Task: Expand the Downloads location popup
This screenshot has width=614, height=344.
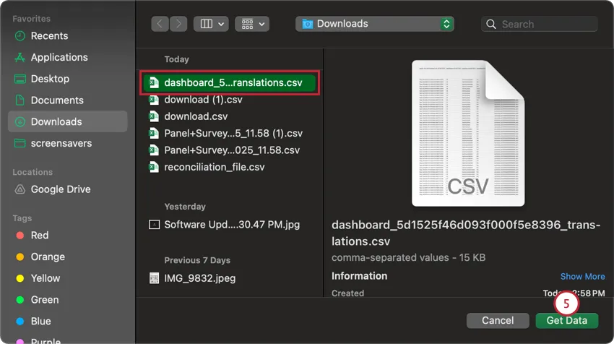Action: coord(375,24)
